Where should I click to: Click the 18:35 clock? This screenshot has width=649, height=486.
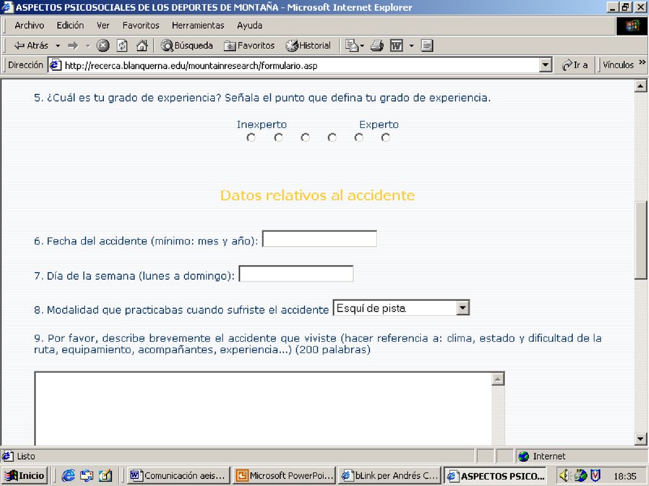(624, 476)
